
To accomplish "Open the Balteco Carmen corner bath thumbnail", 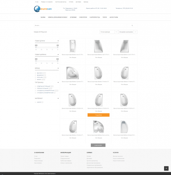I will [x=73, y=73].
